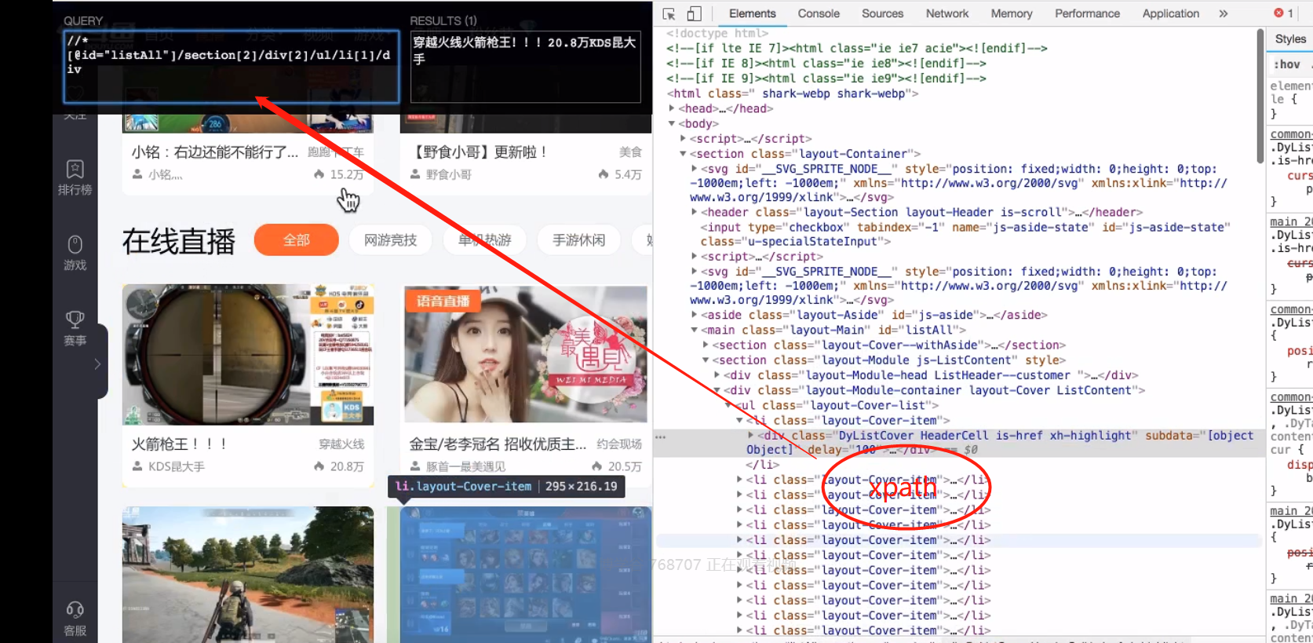1313x643 pixels.
Task: Click the inspect element picker icon
Action: click(669, 13)
